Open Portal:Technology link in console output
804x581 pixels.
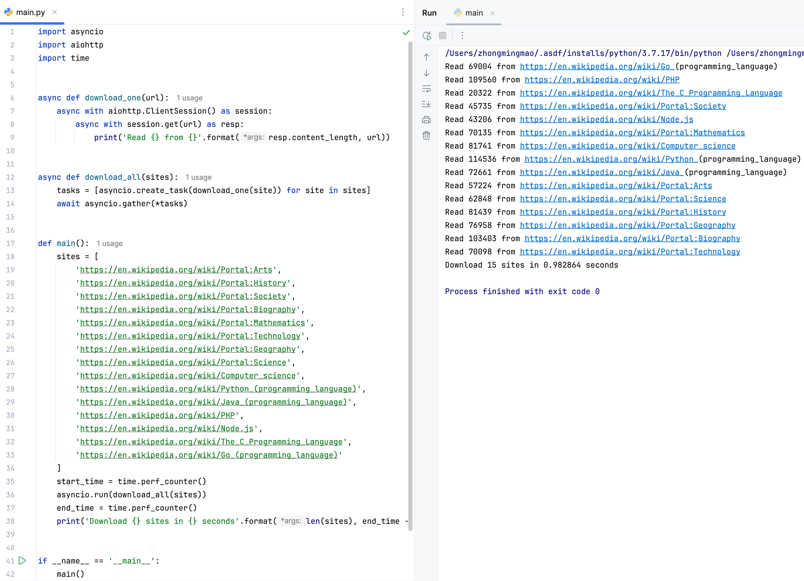[x=630, y=252]
